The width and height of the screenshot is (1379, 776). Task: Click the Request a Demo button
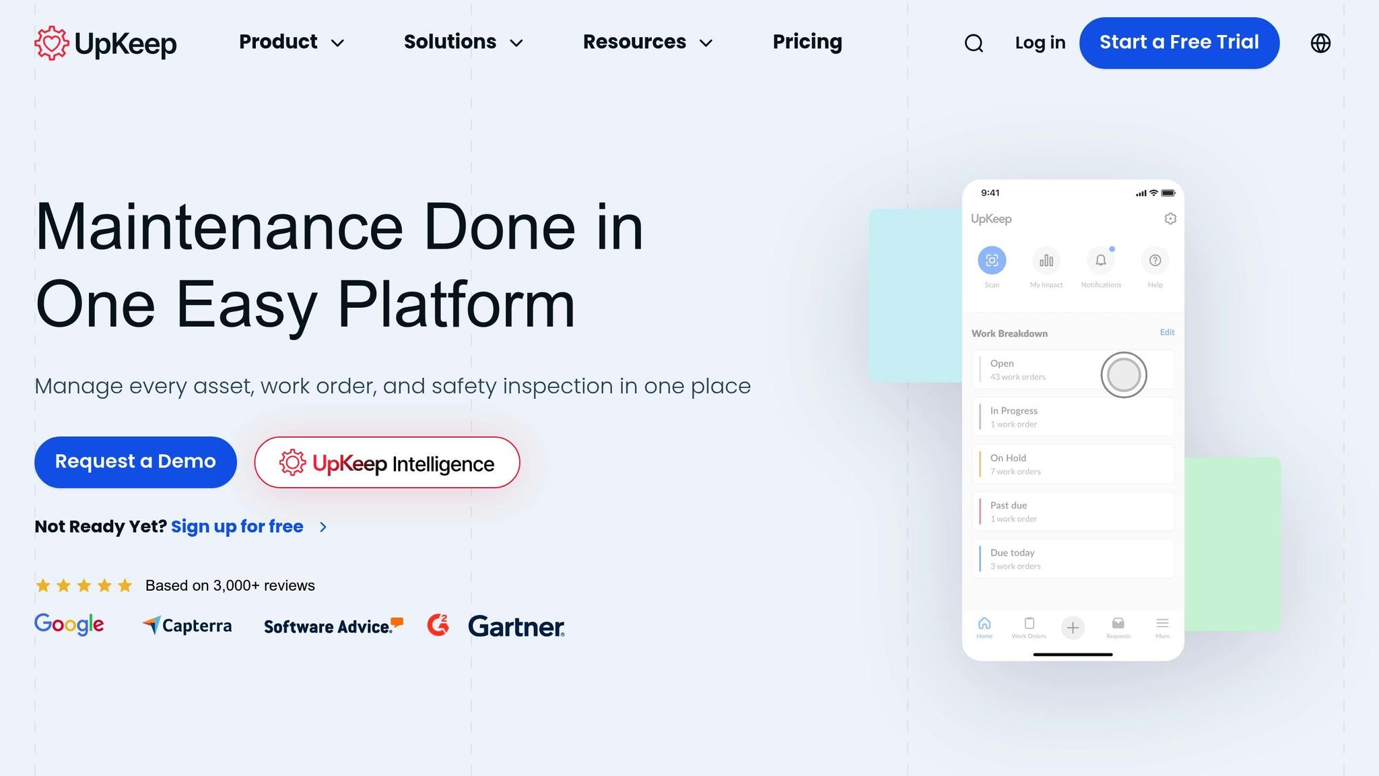(x=135, y=462)
